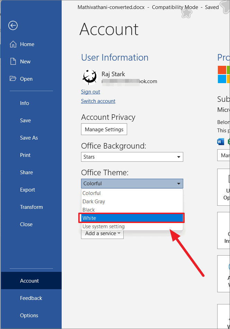This screenshot has width=230, height=329.
Task: Select the White theme option
Action: [x=132, y=218]
